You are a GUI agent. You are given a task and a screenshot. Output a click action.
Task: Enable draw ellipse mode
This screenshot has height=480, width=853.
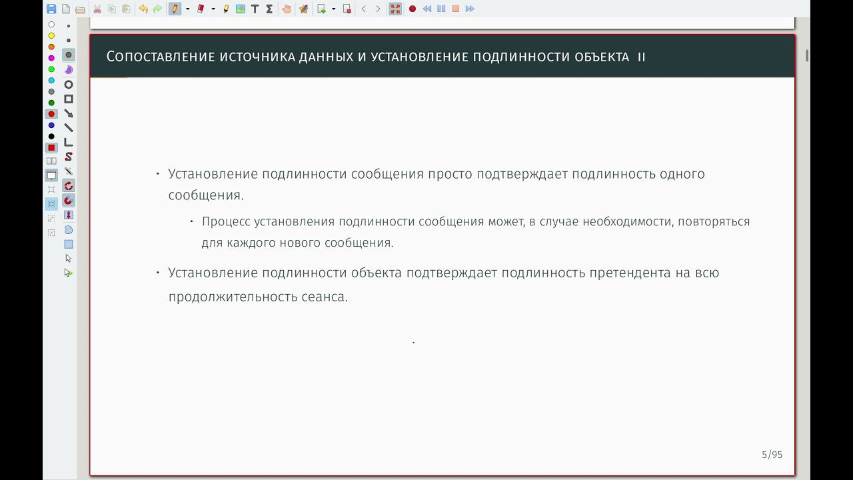[x=69, y=85]
